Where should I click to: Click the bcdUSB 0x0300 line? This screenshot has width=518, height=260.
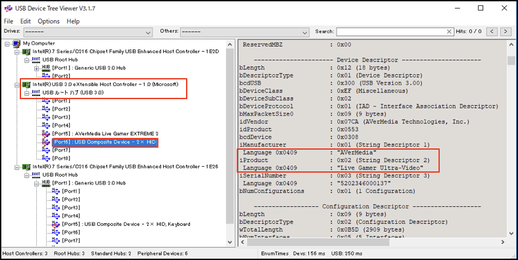pyautogui.click(x=331, y=83)
